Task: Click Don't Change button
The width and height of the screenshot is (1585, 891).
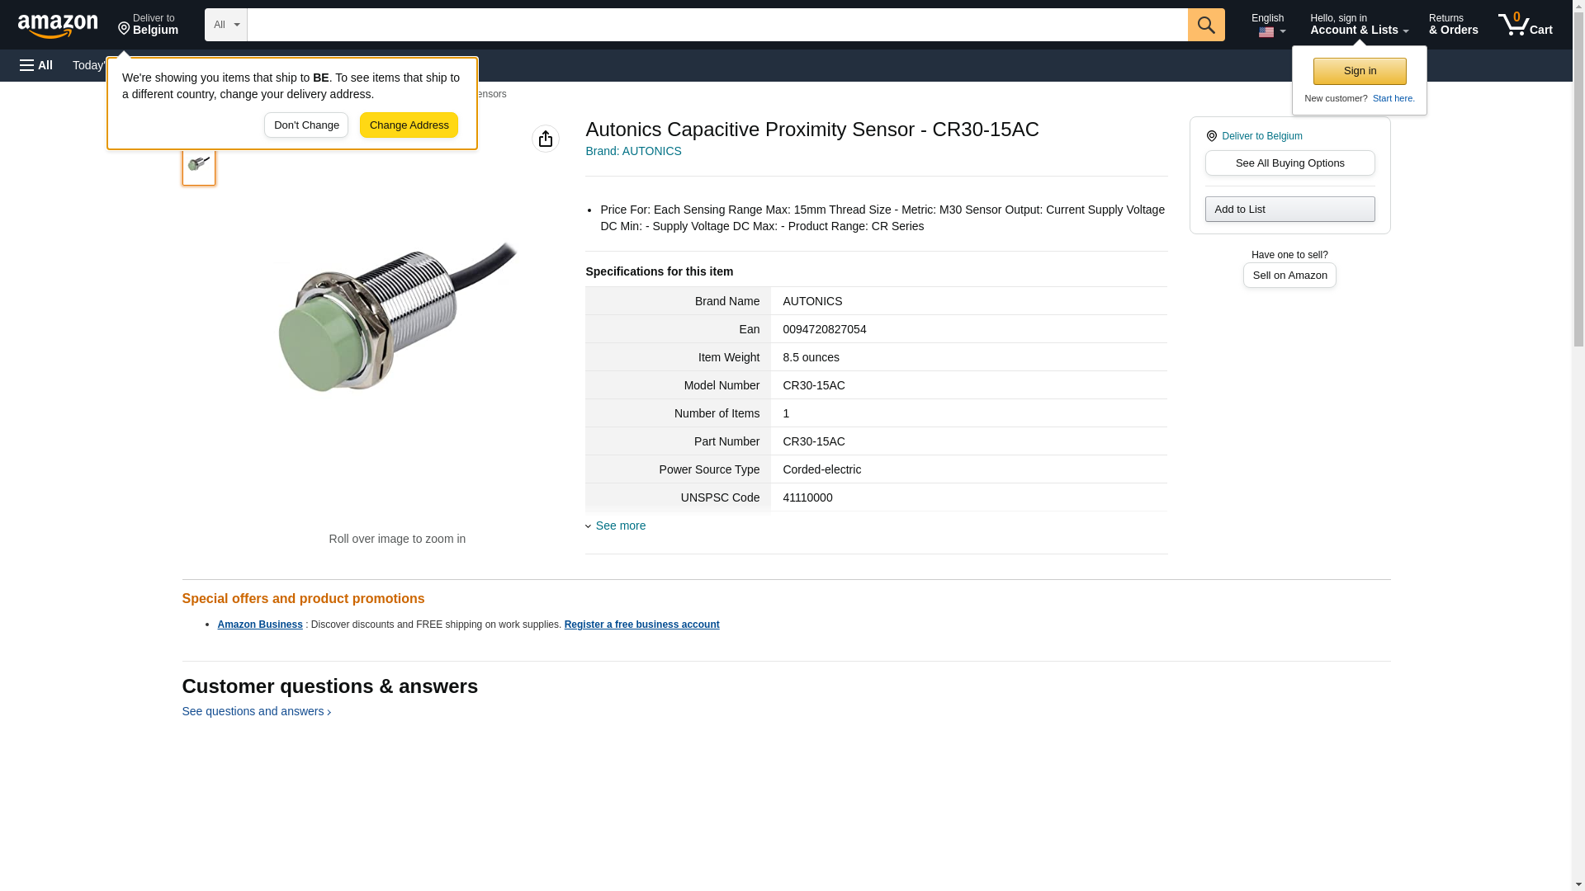Action: click(306, 125)
